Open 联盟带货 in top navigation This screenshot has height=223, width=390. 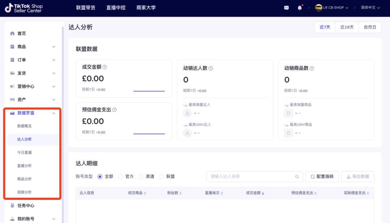pyautogui.click(x=86, y=8)
